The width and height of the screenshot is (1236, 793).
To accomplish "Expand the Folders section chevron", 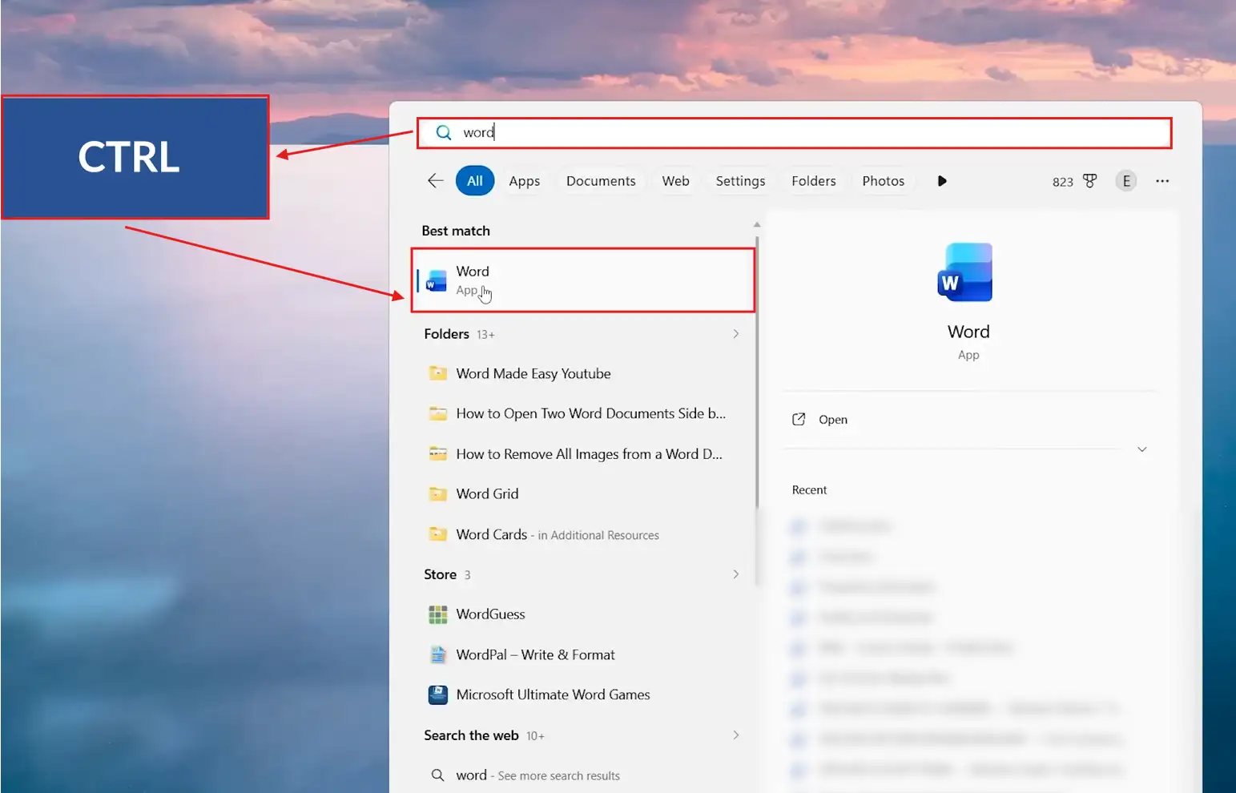I will click(735, 334).
